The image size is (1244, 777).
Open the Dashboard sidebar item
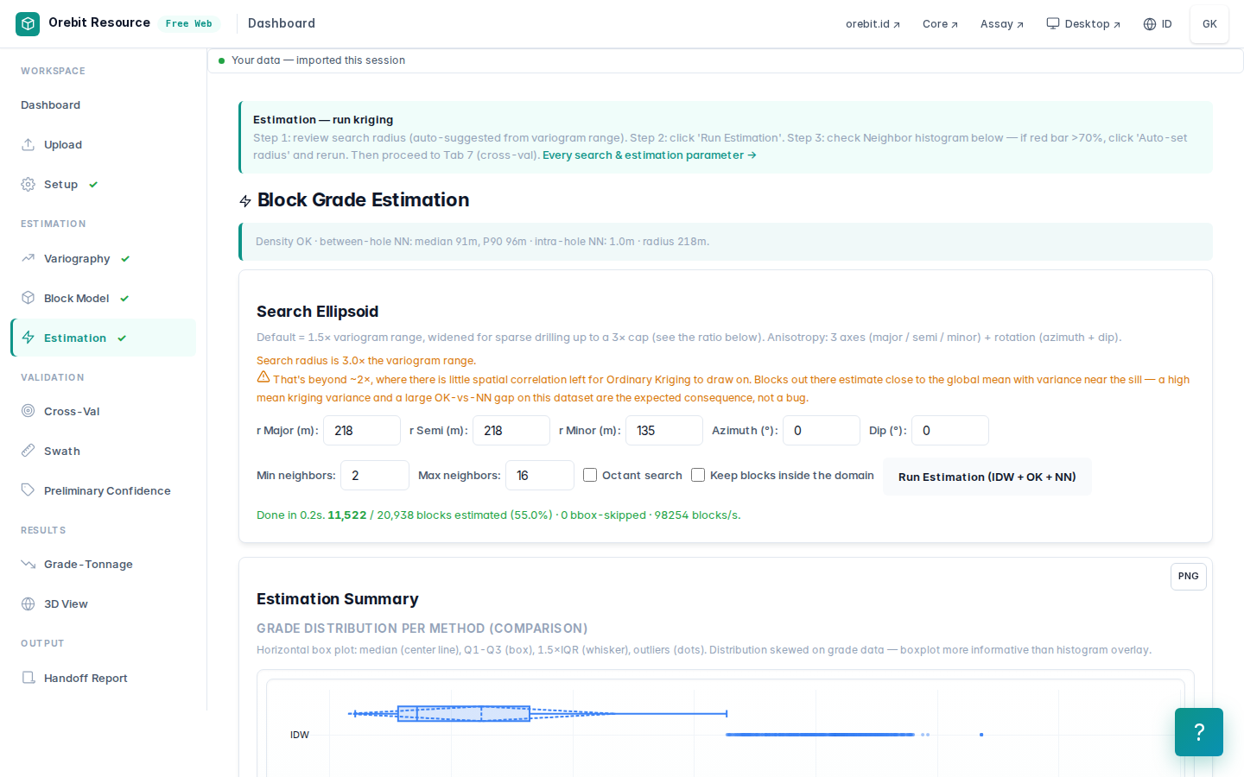click(103, 105)
